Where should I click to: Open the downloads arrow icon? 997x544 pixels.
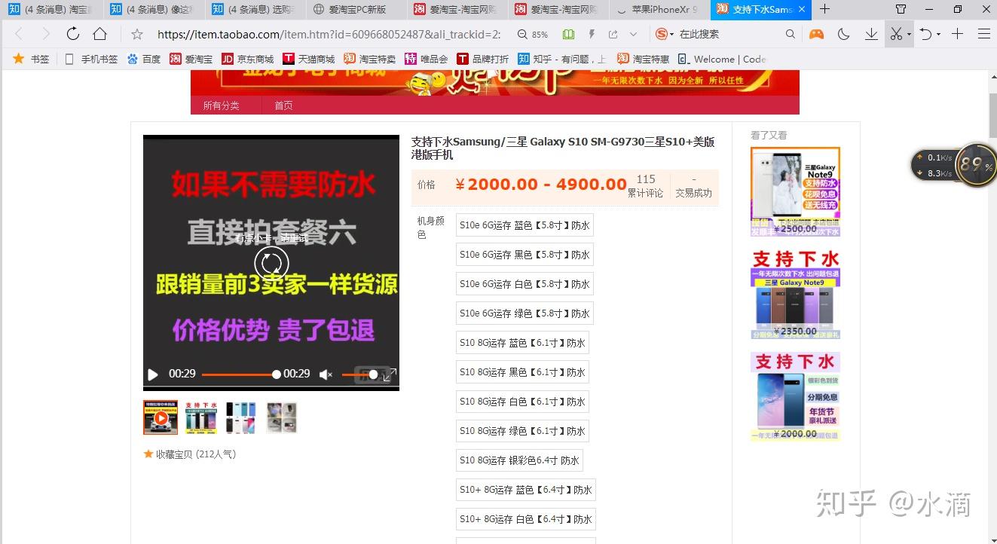click(x=871, y=34)
